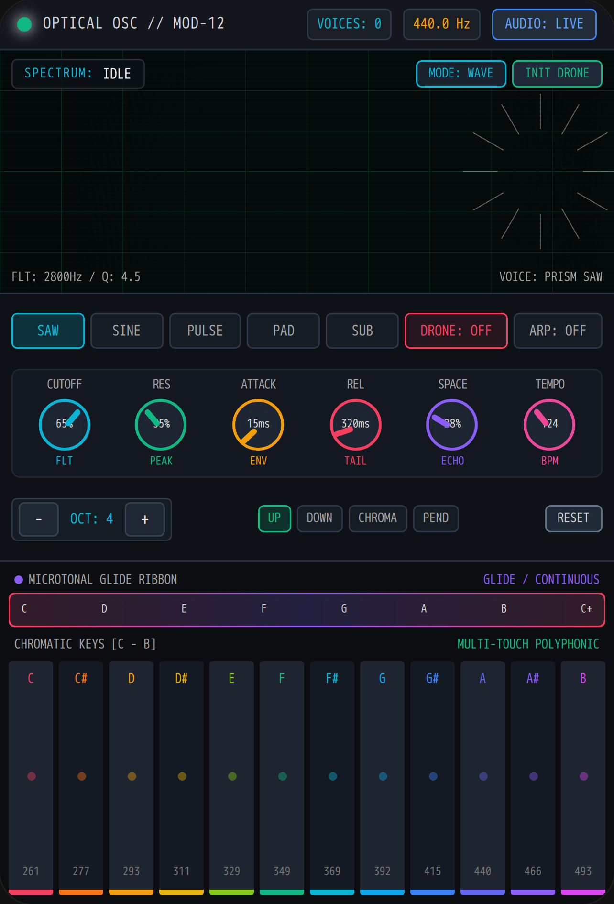614x904 pixels.
Task: Click the OCT: 4 octave readout
Action: [x=92, y=519]
